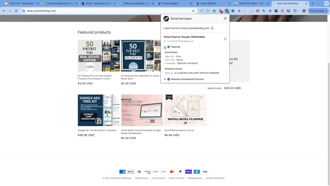Open the Shipping policy footer link
This screenshot has height=186, width=330.
(x=195, y=178)
